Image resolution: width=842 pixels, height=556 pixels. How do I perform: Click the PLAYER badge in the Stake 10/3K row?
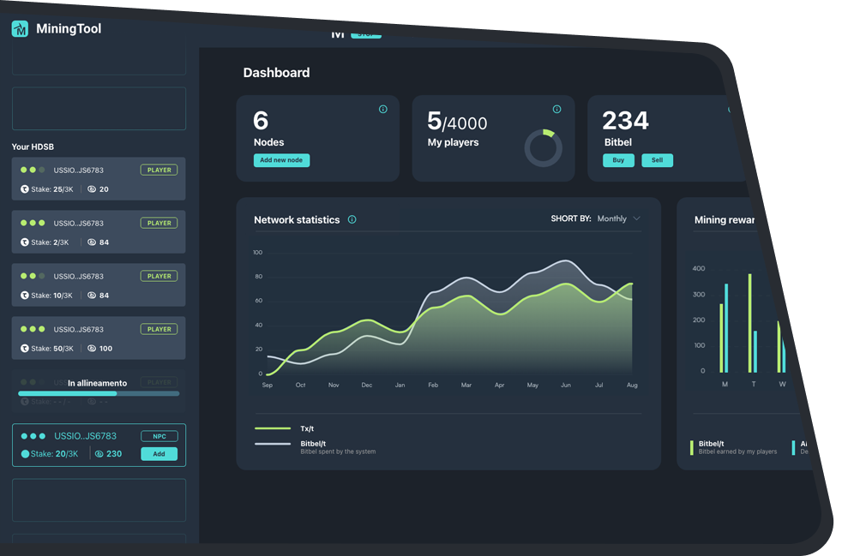[x=159, y=277]
